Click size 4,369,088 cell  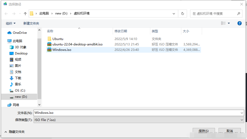pos(192,50)
